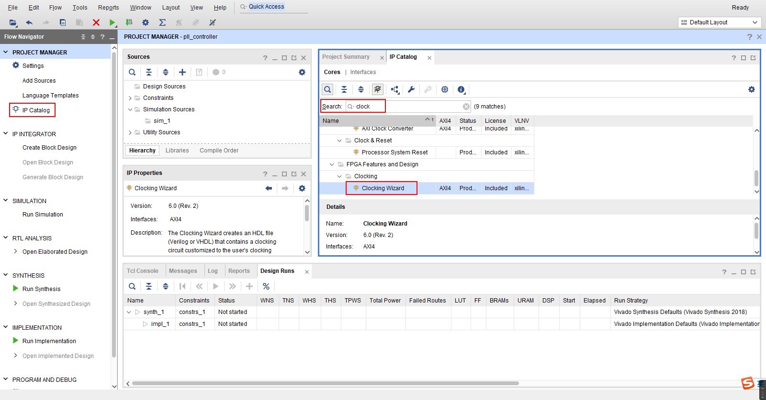Collapse all in the Flow Navigator header
The image size is (766, 400).
coord(83,37)
